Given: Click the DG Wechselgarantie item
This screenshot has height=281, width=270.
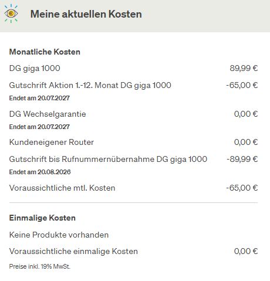Looking at the screenshot, I should [48, 114].
